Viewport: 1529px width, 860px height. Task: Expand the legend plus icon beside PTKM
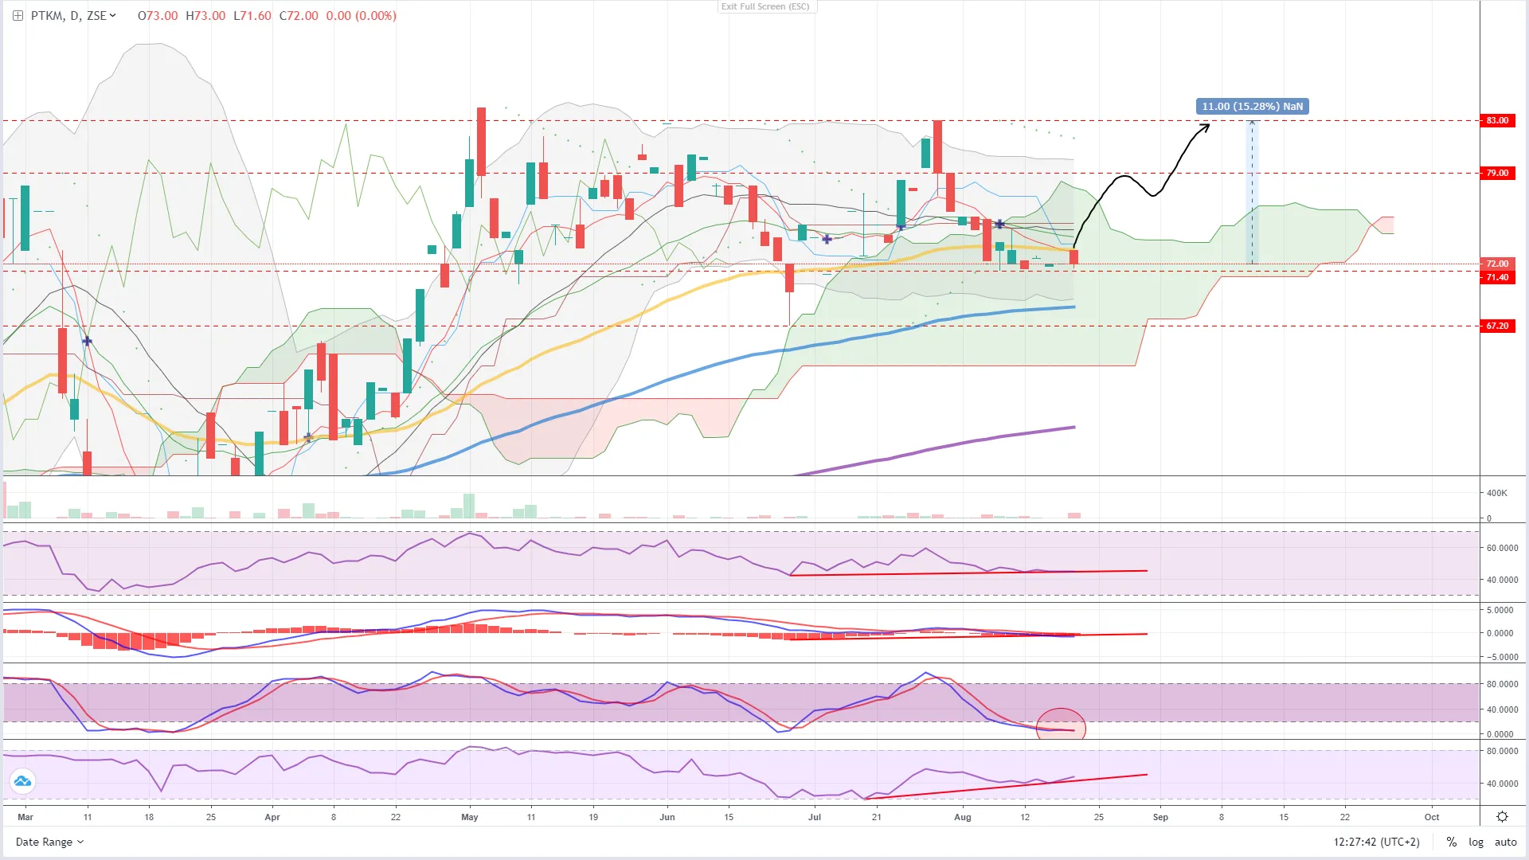click(x=18, y=16)
